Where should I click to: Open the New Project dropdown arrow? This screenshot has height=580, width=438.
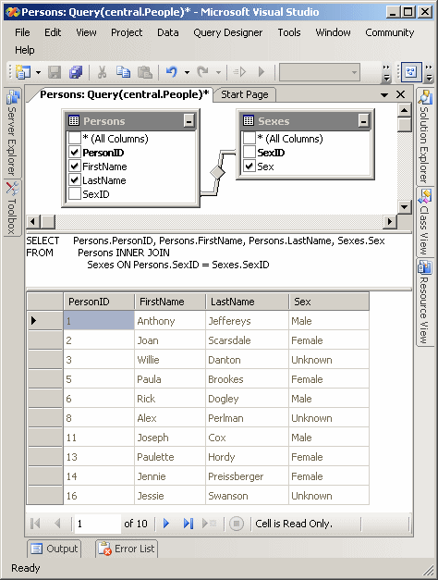pyautogui.click(x=38, y=72)
